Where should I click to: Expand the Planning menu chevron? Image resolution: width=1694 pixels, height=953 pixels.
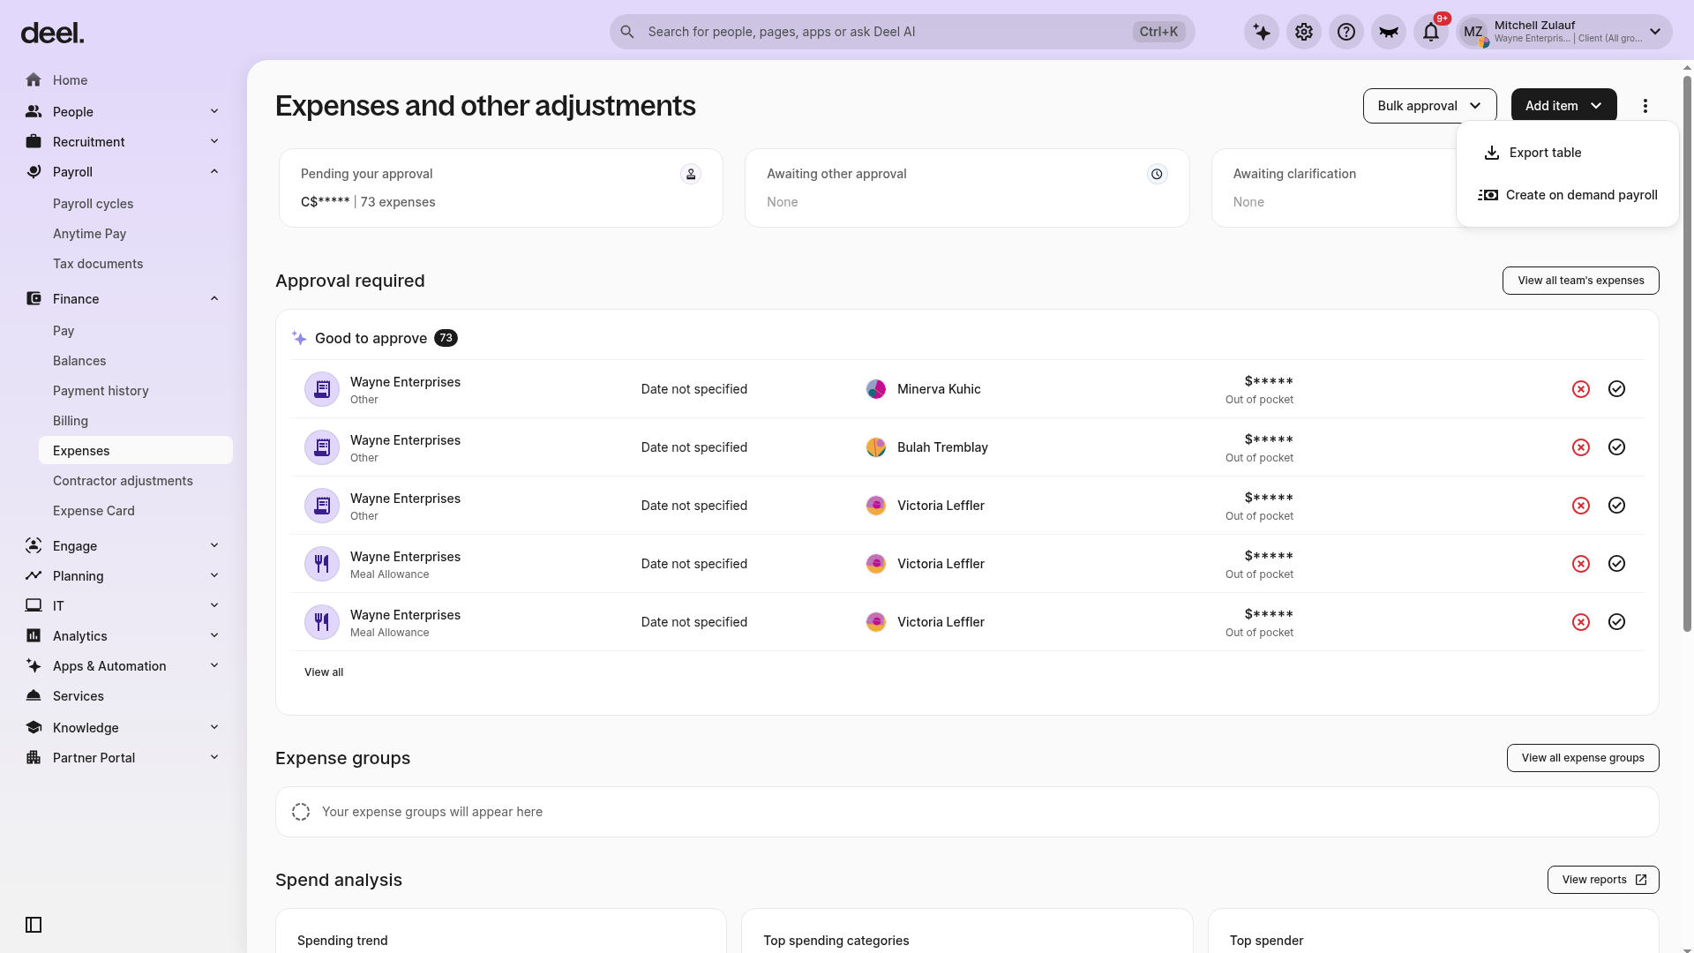pos(214,575)
